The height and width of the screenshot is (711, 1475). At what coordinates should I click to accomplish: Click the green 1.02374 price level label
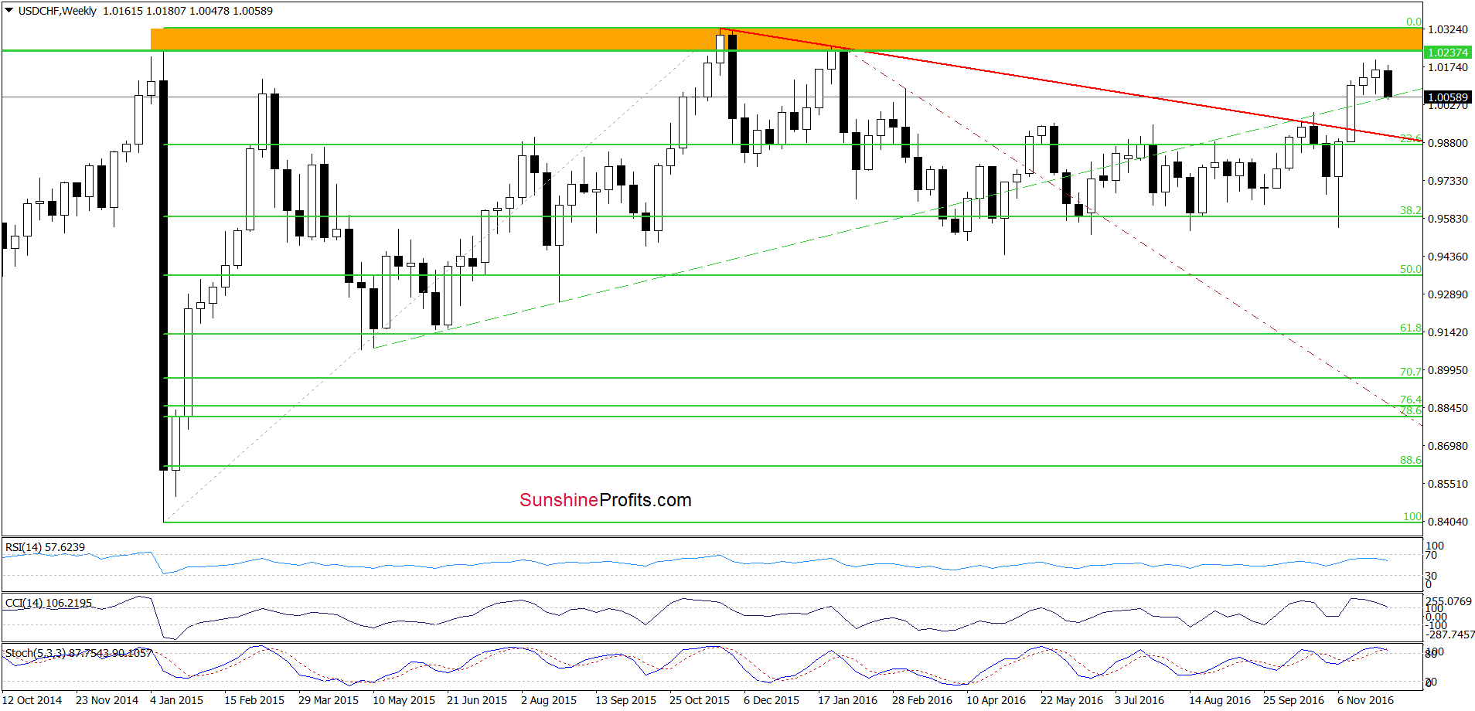(x=1448, y=53)
